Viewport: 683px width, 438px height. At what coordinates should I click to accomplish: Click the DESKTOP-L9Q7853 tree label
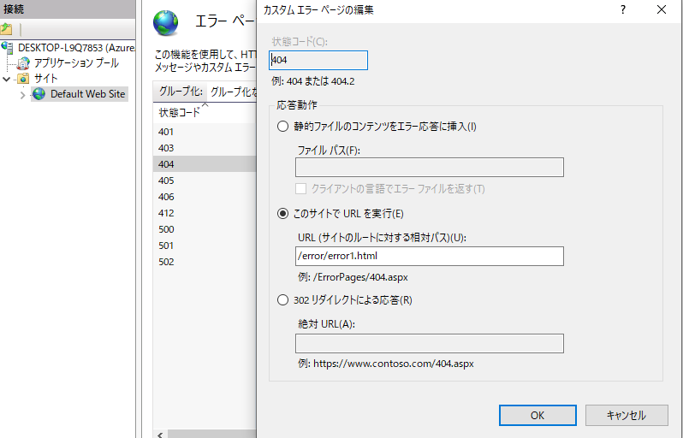(x=77, y=48)
